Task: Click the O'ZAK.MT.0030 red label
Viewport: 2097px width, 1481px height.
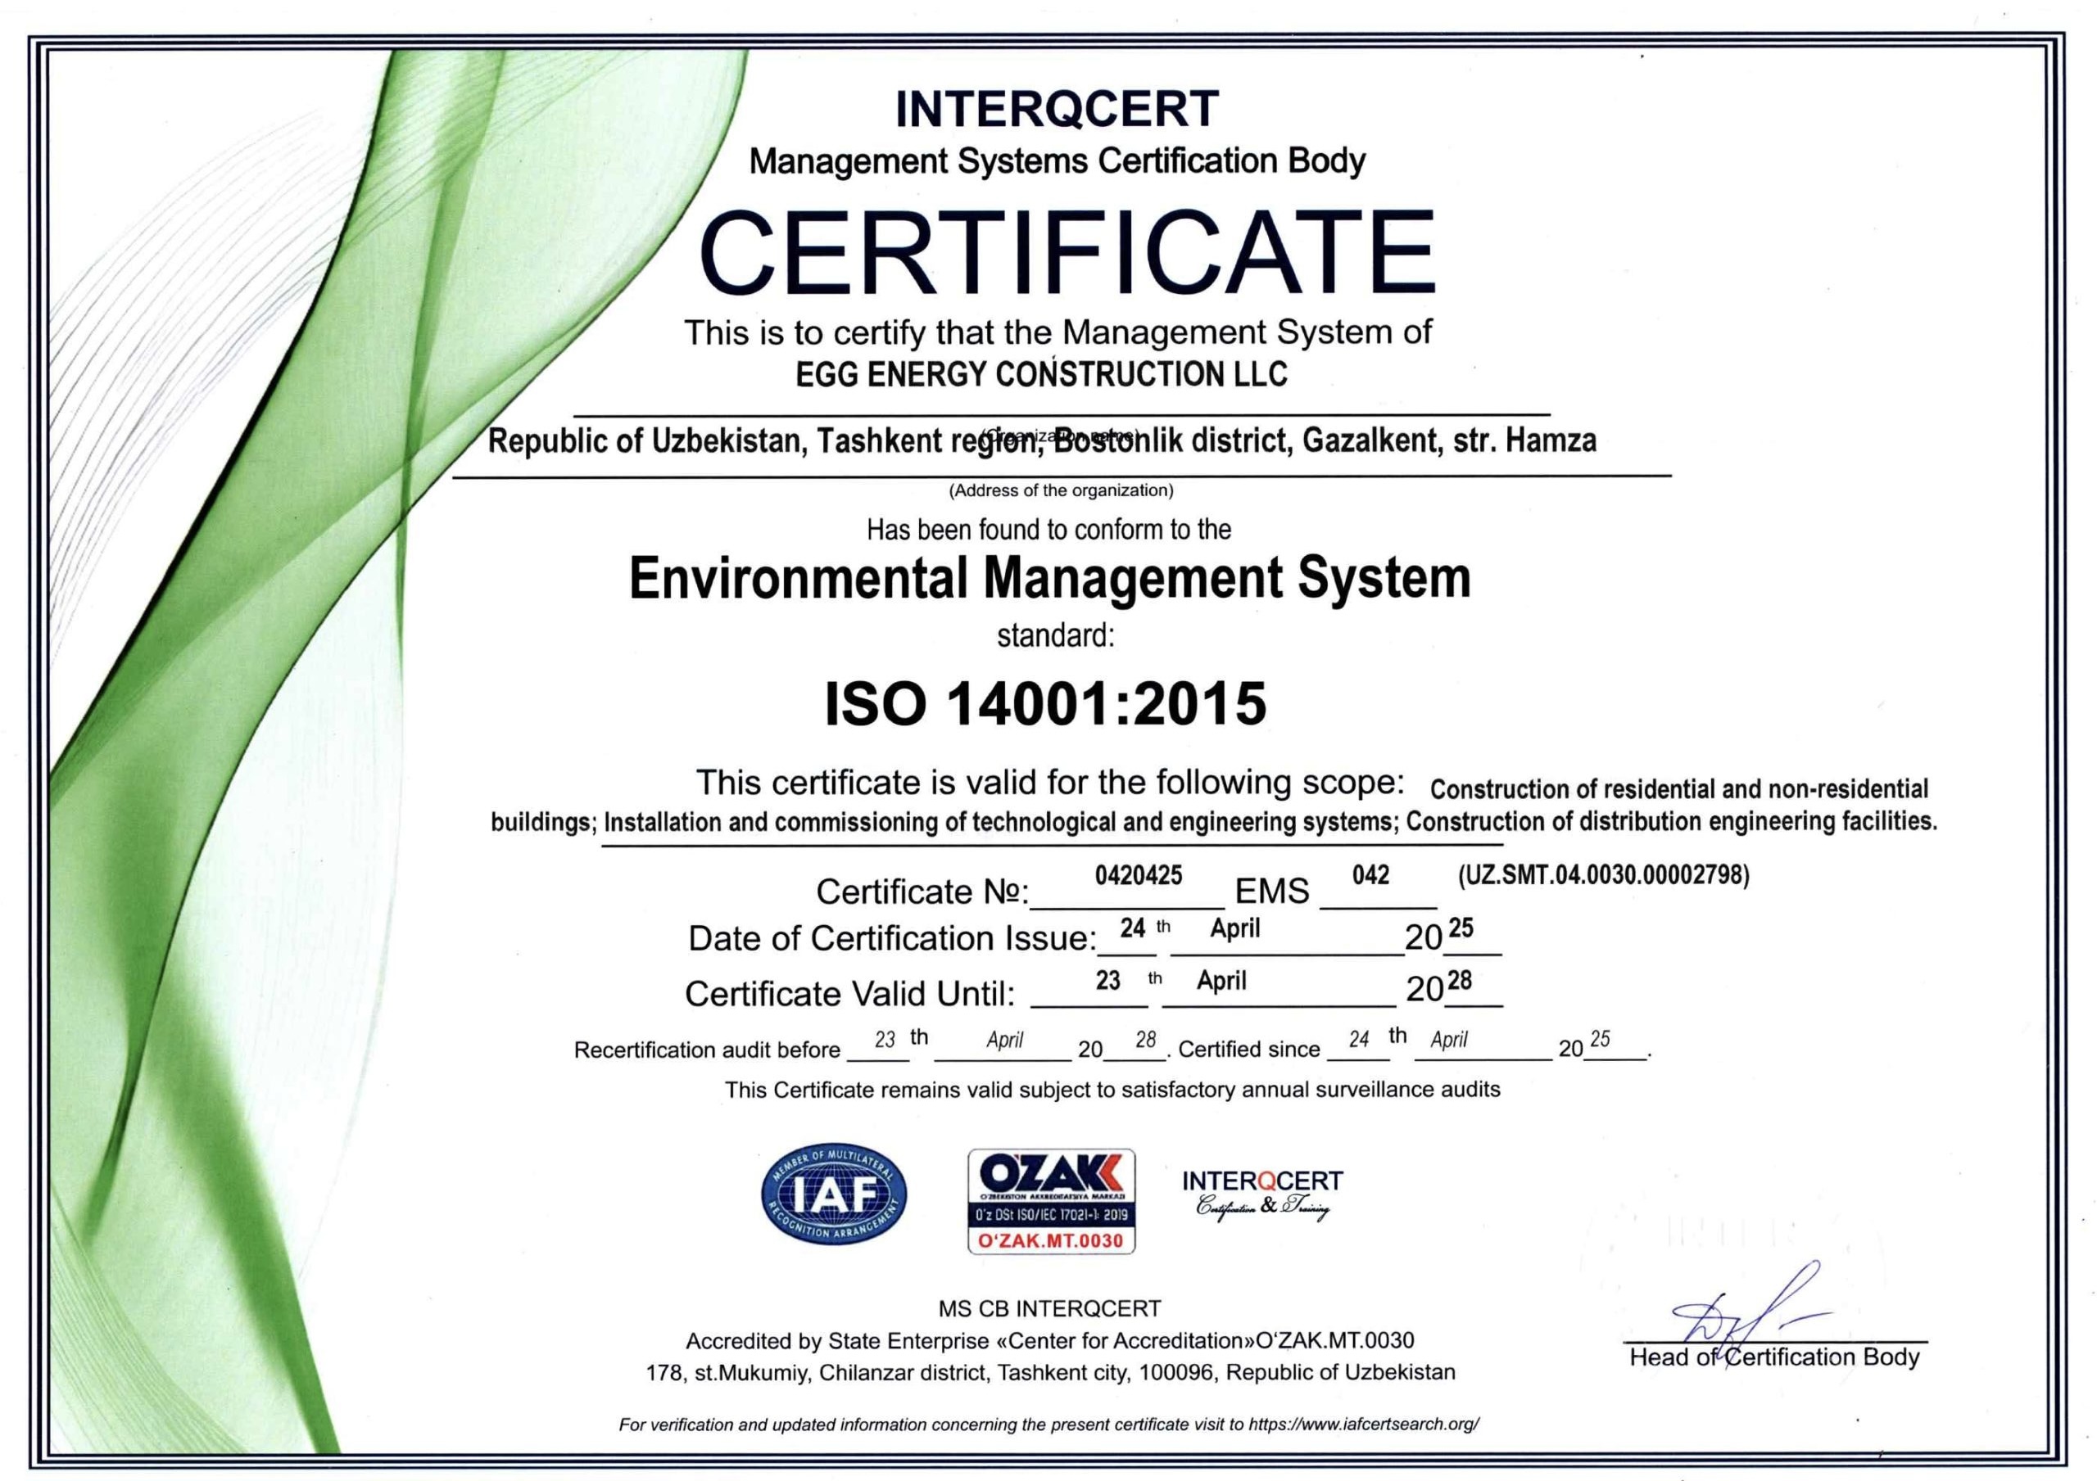Action: click(x=1050, y=1241)
